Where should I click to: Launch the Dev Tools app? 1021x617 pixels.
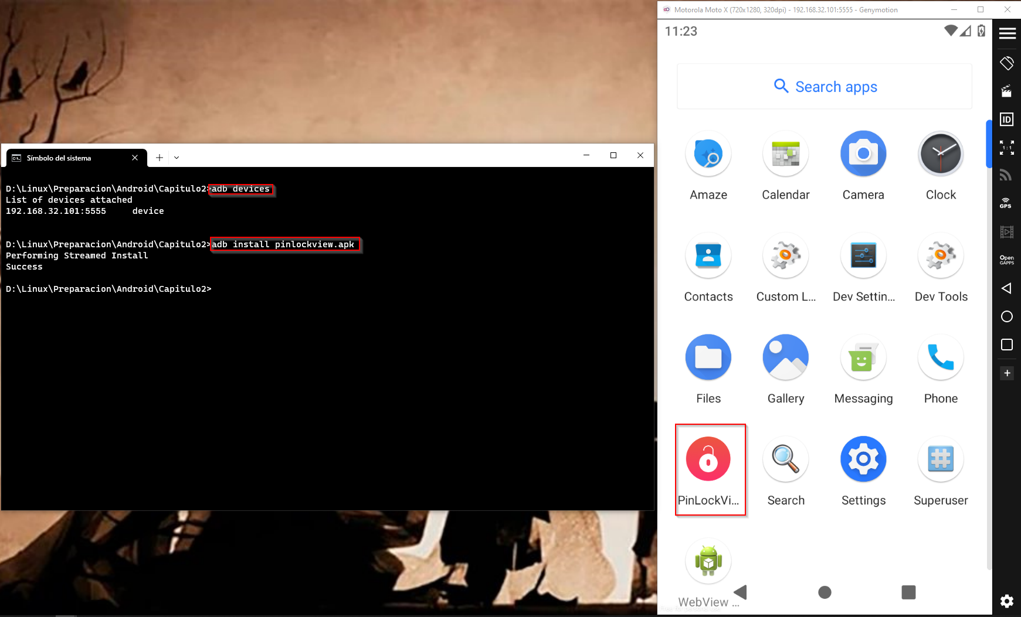(941, 256)
